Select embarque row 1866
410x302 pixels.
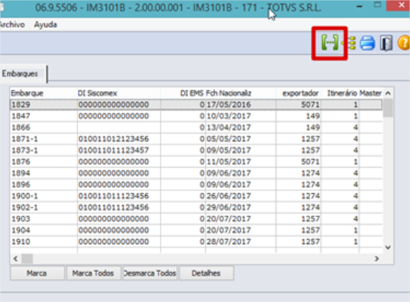coord(196,128)
